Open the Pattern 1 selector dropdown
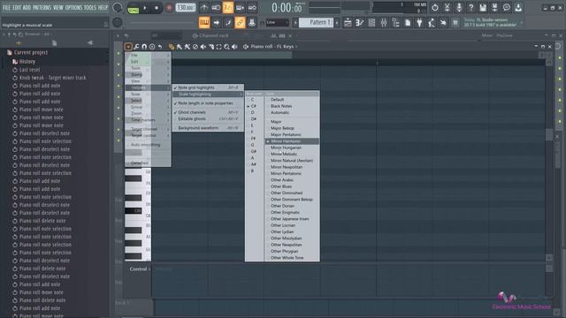Viewport: 566px width, 318px height. pos(317,23)
